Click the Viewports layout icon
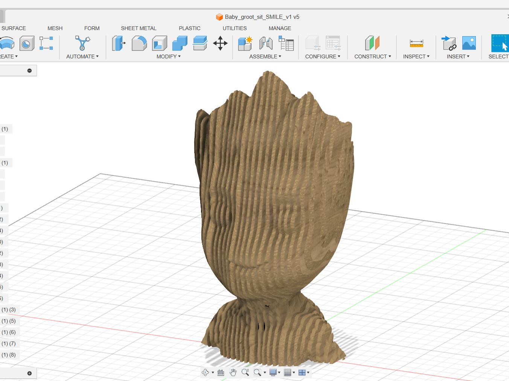Image resolution: width=509 pixels, height=381 pixels. (x=302, y=372)
